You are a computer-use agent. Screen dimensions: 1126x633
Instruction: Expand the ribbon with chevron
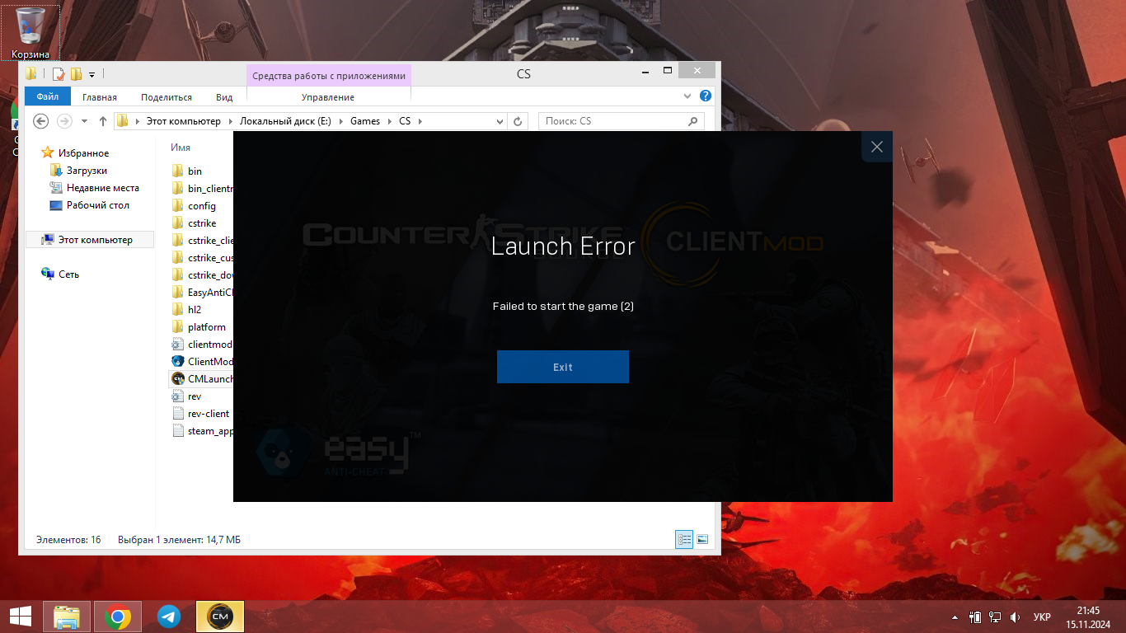pyautogui.click(x=688, y=96)
